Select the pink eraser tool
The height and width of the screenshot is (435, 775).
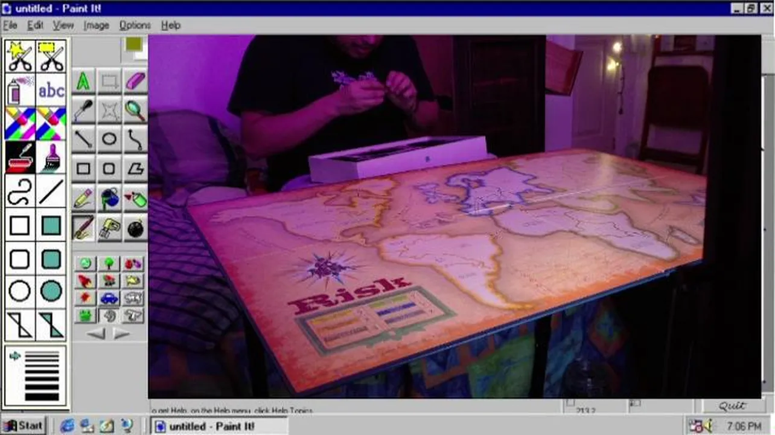[135, 81]
